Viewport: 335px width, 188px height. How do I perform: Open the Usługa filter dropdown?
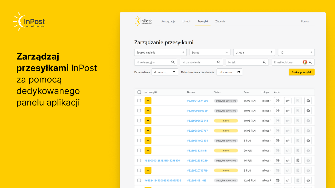[x=254, y=52]
